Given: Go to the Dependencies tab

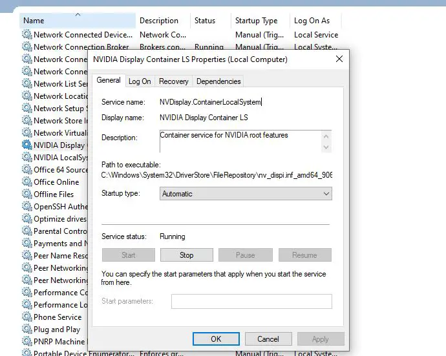Looking at the screenshot, I should [218, 81].
